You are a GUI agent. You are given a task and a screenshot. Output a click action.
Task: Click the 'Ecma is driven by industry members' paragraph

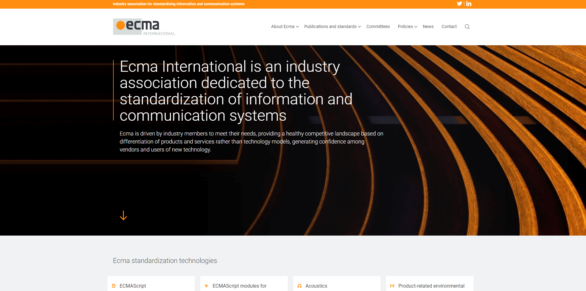[x=251, y=142]
